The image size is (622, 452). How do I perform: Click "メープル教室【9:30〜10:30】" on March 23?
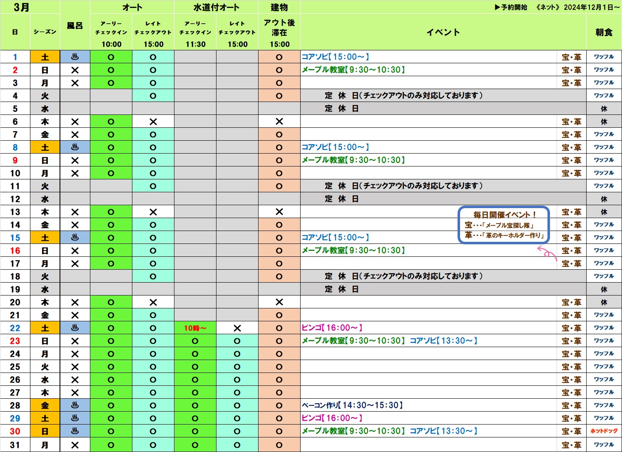point(353,340)
